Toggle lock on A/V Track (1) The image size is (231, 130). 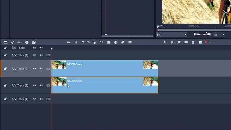coord(5,55)
